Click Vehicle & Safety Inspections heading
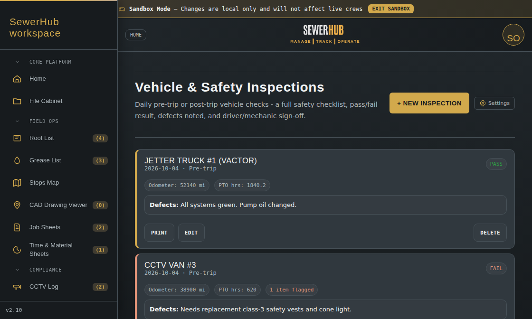The image size is (532, 319). 229,87
